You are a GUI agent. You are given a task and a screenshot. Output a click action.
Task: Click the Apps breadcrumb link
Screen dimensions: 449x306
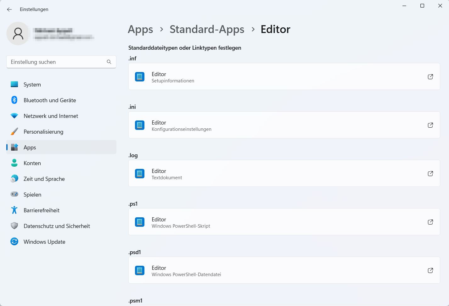click(140, 29)
